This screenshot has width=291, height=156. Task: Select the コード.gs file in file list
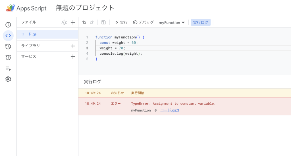(29, 34)
